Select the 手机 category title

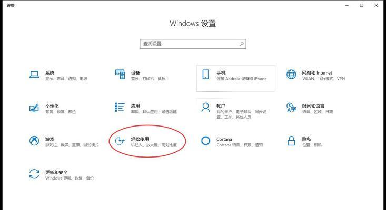tap(221, 73)
